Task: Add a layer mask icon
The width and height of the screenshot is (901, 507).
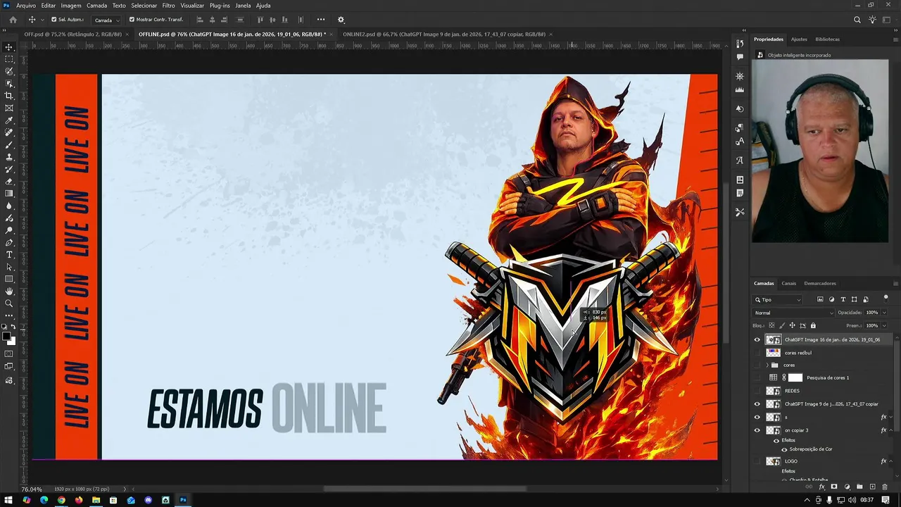Action: (x=834, y=487)
